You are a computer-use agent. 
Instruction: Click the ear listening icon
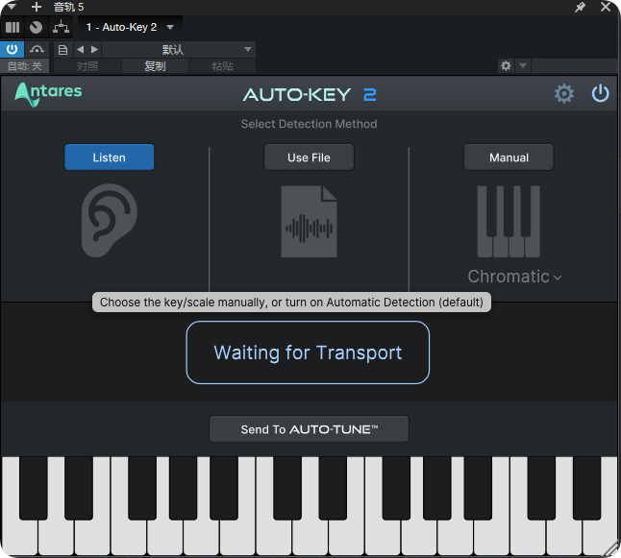tap(110, 220)
